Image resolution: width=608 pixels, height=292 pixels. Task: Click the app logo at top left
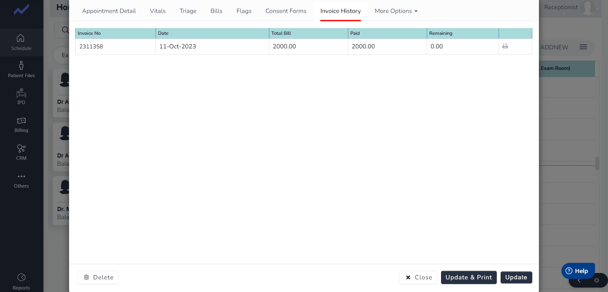tap(21, 10)
